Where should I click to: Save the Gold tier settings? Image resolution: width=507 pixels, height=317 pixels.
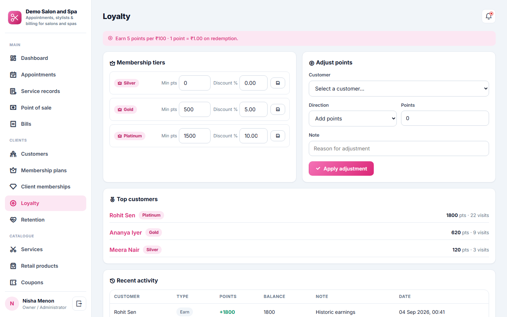click(x=278, y=110)
